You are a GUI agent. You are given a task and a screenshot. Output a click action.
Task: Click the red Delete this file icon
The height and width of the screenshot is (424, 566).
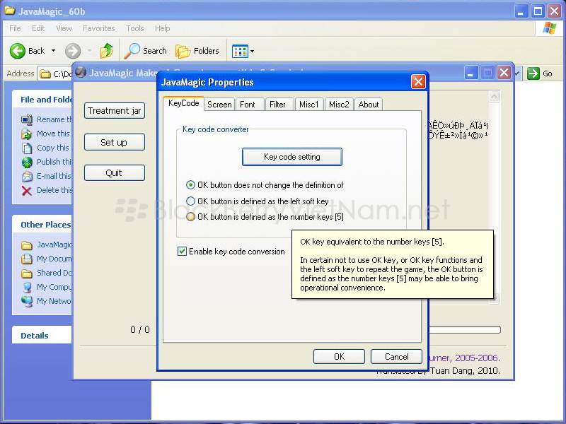[27, 190]
